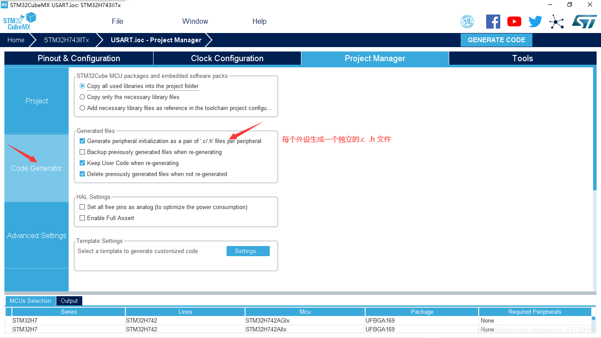
Task: Sort by Required Peripherals column header
Action: pyautogui.click(x=535, y=312)
